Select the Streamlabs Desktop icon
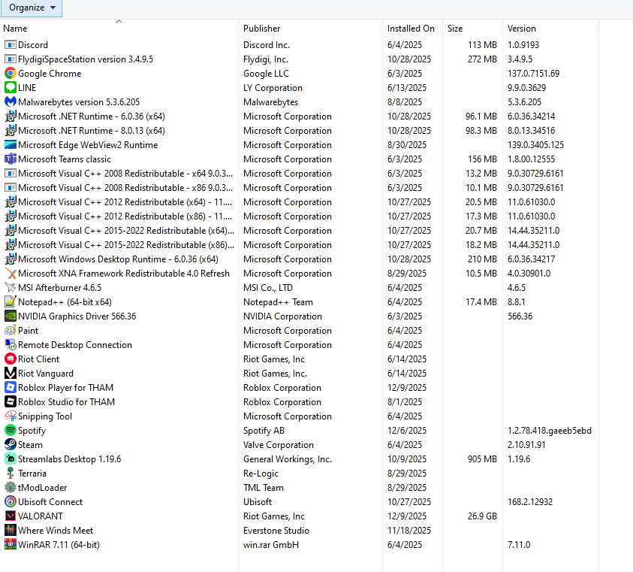Image resolution: width=633 pixels, height=572 pixels. coord(10,459)
